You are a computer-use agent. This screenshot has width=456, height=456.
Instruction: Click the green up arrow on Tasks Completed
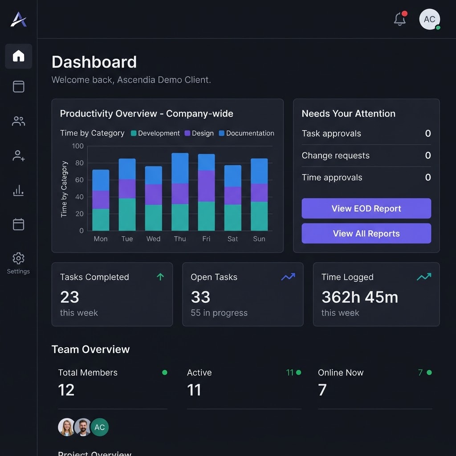click(160, 277)
